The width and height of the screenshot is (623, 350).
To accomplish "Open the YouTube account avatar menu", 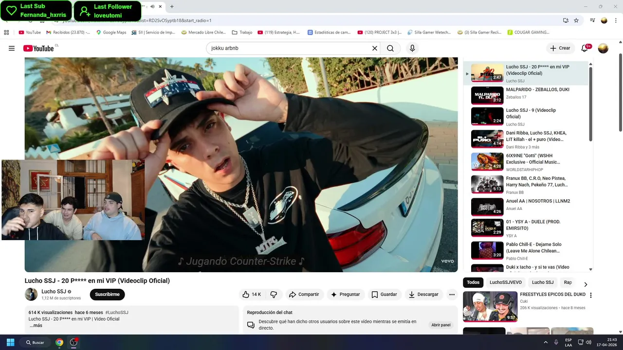I will tap(603, 48).
